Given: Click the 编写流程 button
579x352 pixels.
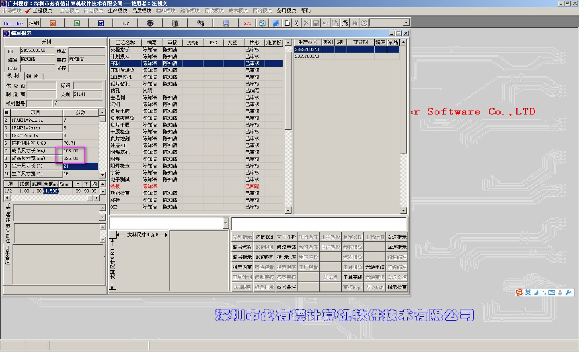Looking at the screenshot, I should pos(242,247).
